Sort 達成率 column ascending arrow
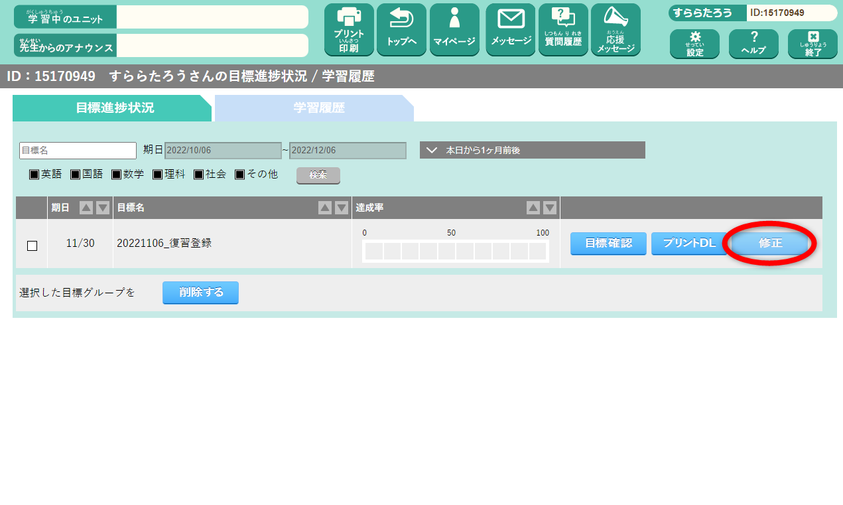The height and width of the screenshot is (505, 843). tap(533, 208)
